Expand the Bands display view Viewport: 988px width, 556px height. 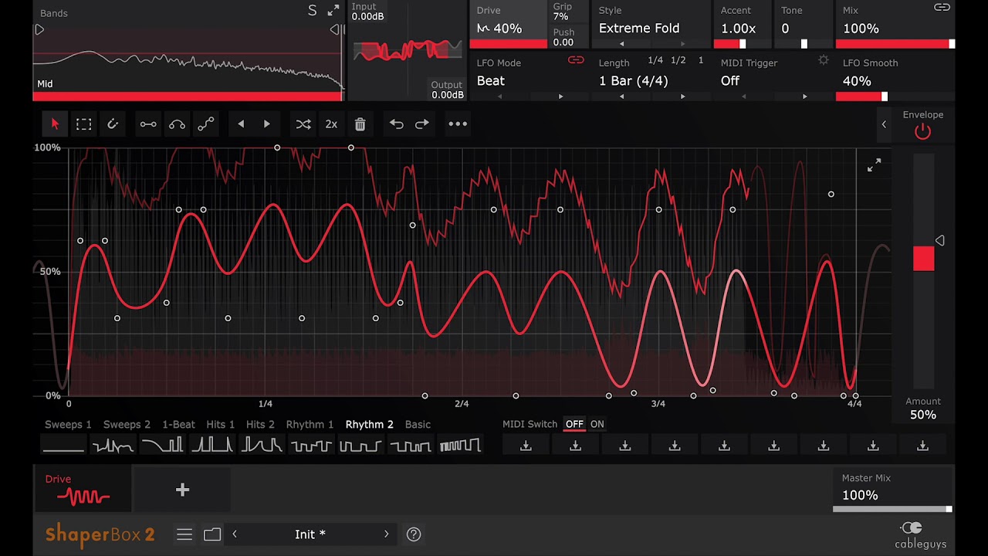[333, 11]
